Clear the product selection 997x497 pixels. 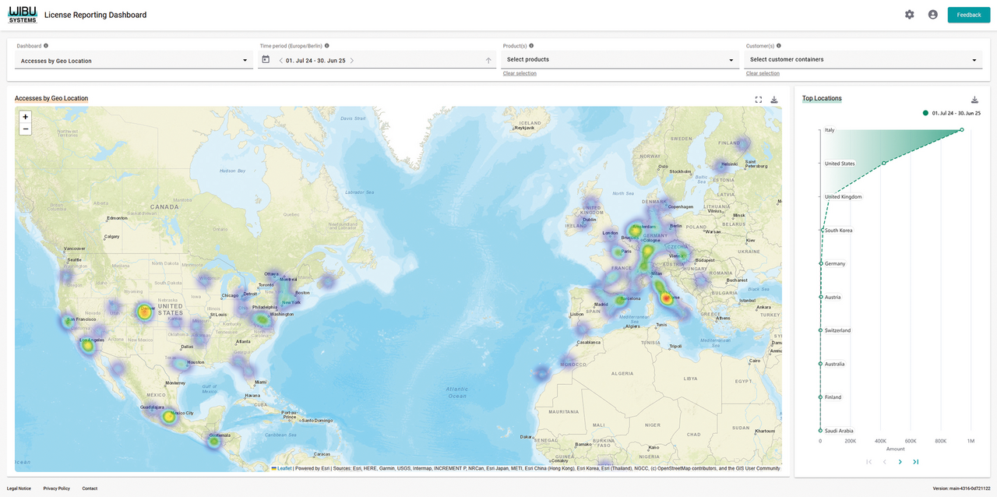[519, 72]
